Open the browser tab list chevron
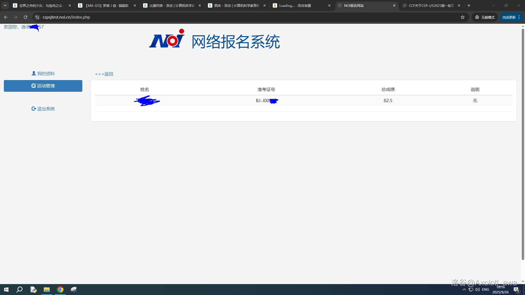 click(x=5, y=5)
